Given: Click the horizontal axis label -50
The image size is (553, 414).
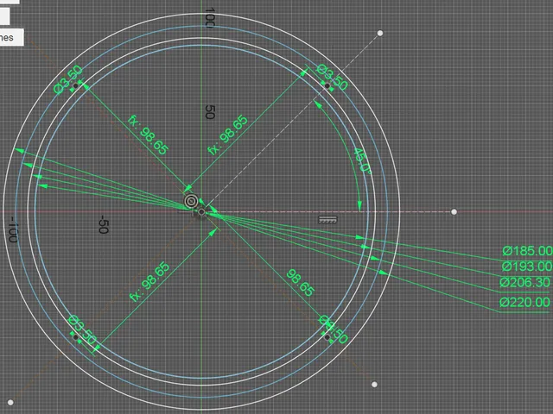Looking at the screenshot, I should (103, 224).
